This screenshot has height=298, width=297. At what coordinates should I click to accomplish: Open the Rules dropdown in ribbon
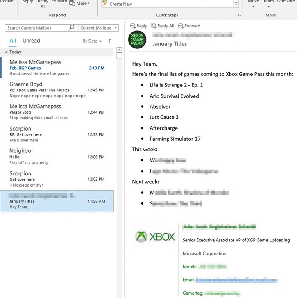click(x=268, y=4)
